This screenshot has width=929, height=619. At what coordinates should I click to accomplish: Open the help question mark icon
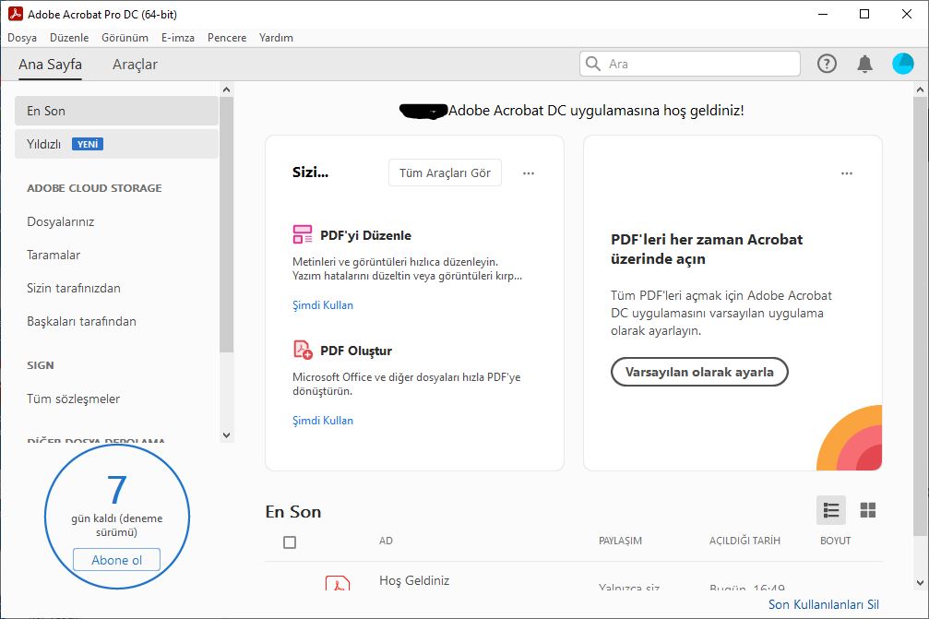(x=827, y=64)
